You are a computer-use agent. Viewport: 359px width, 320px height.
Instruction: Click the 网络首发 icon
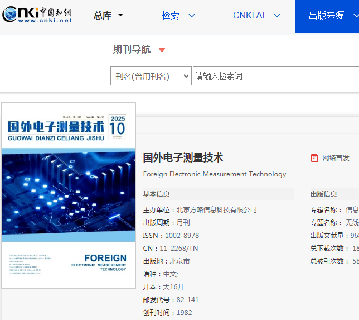[314, 158]
